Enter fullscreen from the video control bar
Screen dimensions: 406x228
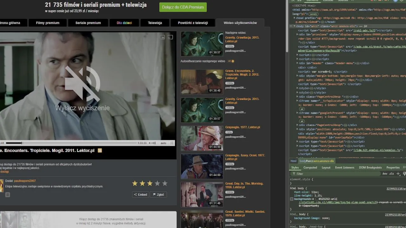172,143
